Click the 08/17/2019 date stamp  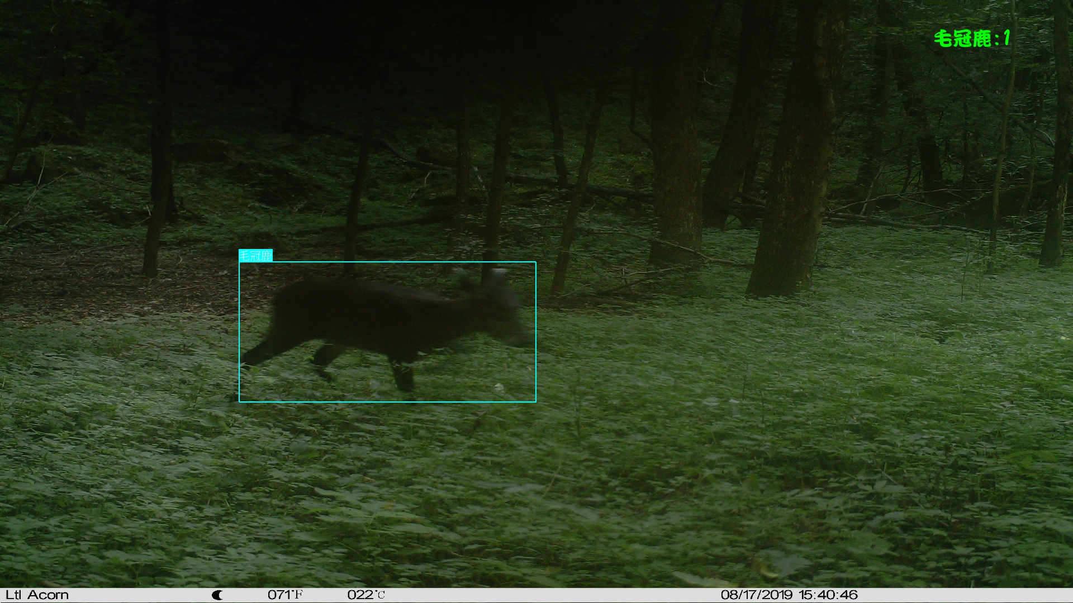[757, 595]
